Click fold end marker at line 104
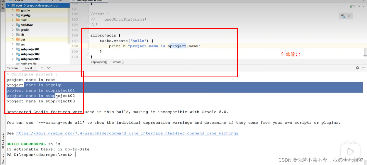 88,25
